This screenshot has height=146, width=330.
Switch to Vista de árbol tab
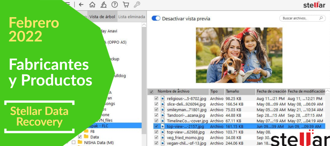[x=102, y=17]
